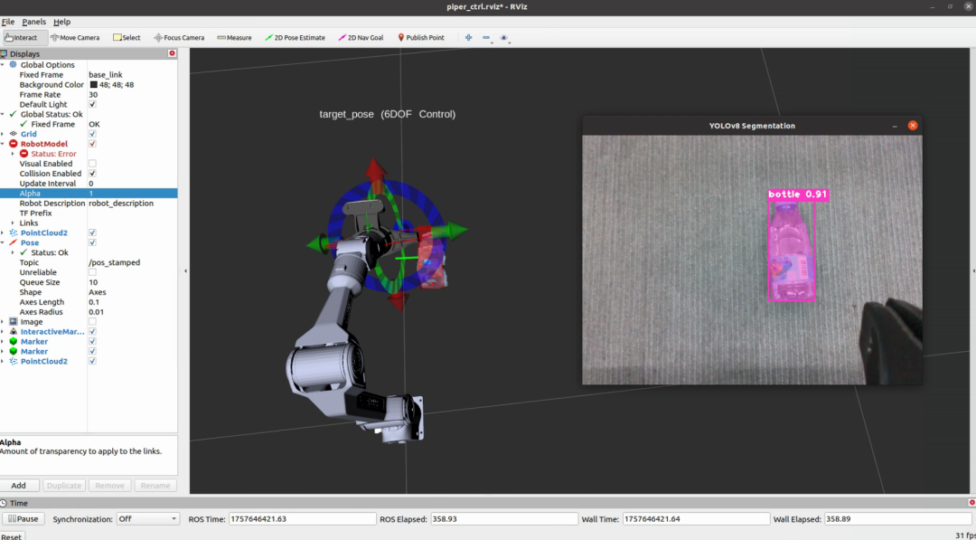976x540 pixels.
Task: Expand the Grid display node
Action: [x=3, y=134]
